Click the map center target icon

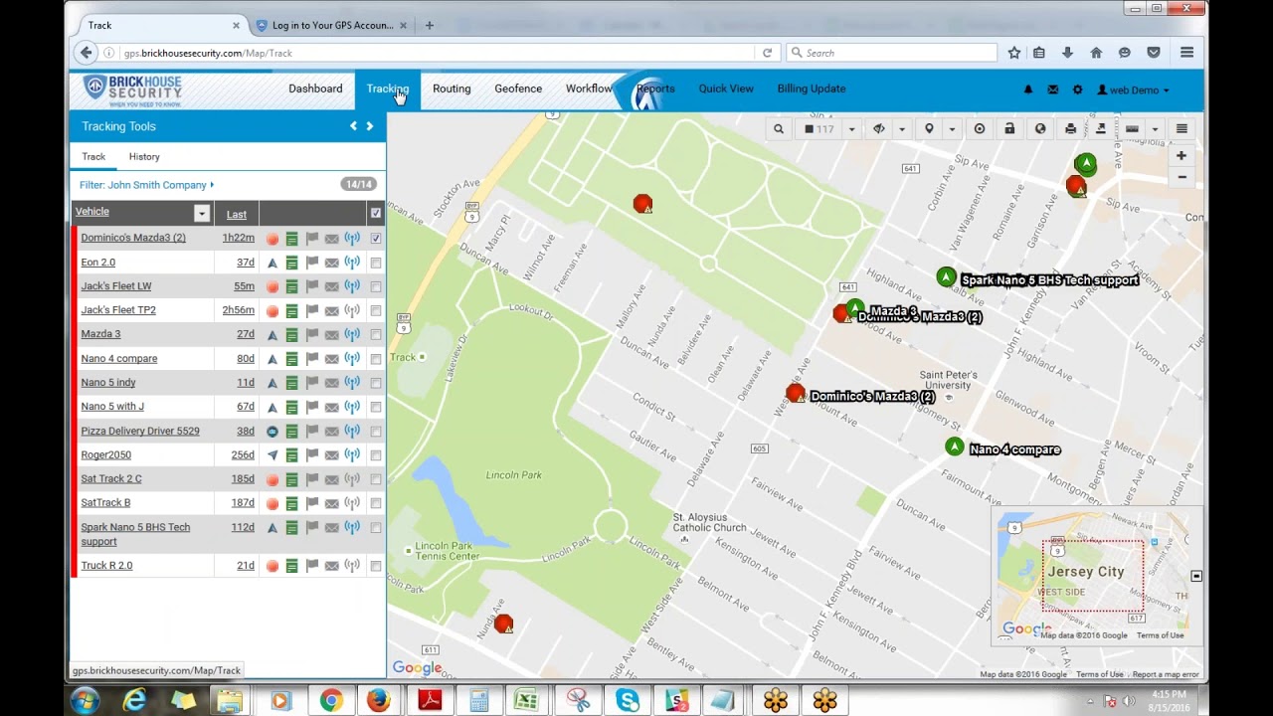click(980, 129)
